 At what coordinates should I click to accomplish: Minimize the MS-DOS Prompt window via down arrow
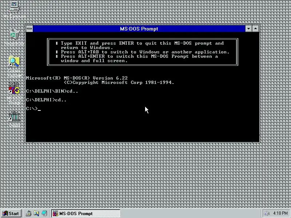249,29
